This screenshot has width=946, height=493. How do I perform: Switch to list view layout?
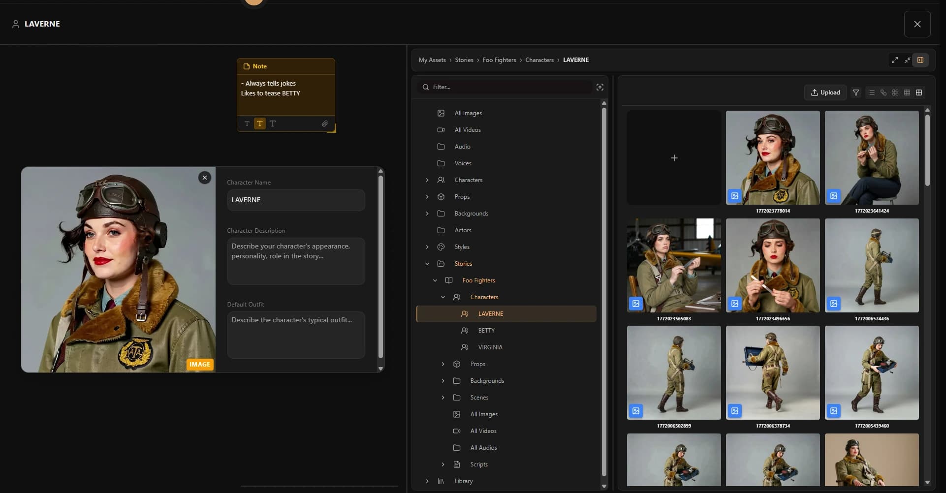click(872, 92)
